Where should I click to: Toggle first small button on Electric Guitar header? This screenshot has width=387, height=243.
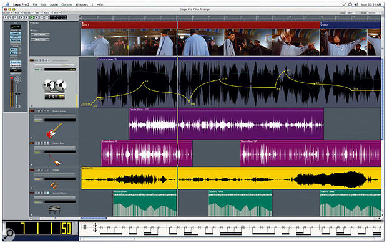point(36,111)
